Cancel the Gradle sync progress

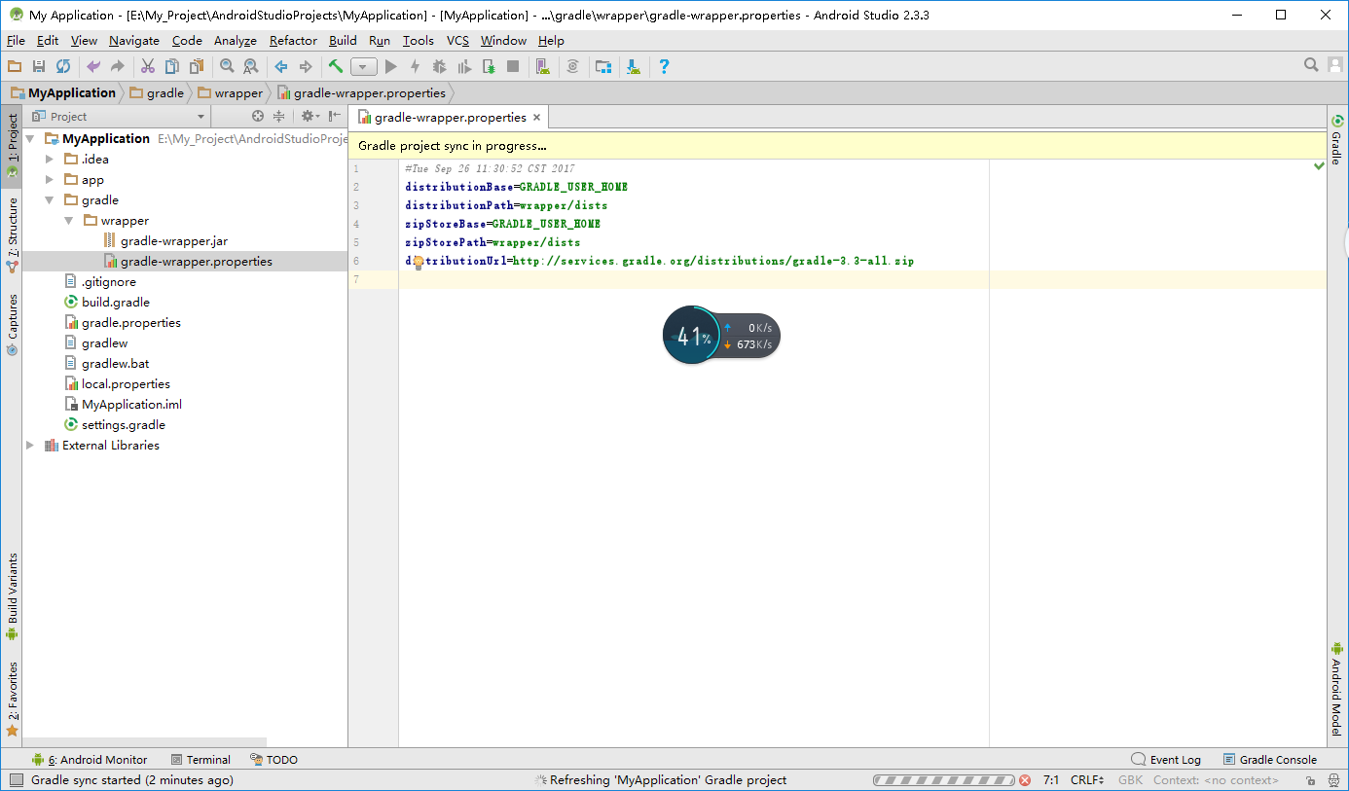coord(1025,780)
